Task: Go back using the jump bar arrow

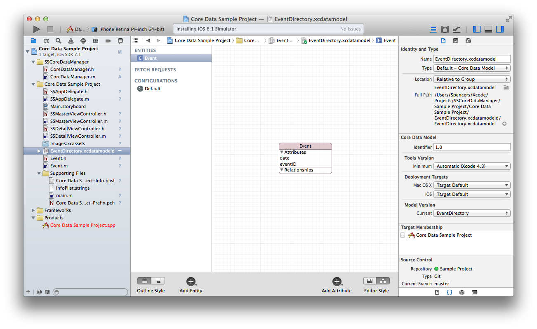Action: click(148, 40)
